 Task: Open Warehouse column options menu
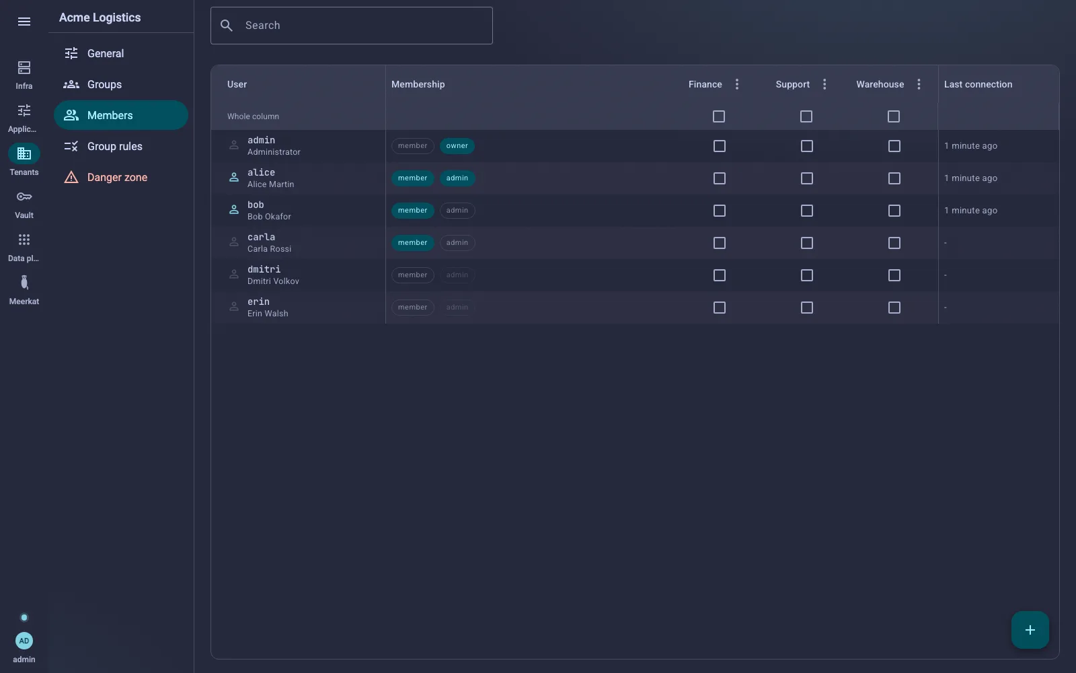[x=919, y=84]
